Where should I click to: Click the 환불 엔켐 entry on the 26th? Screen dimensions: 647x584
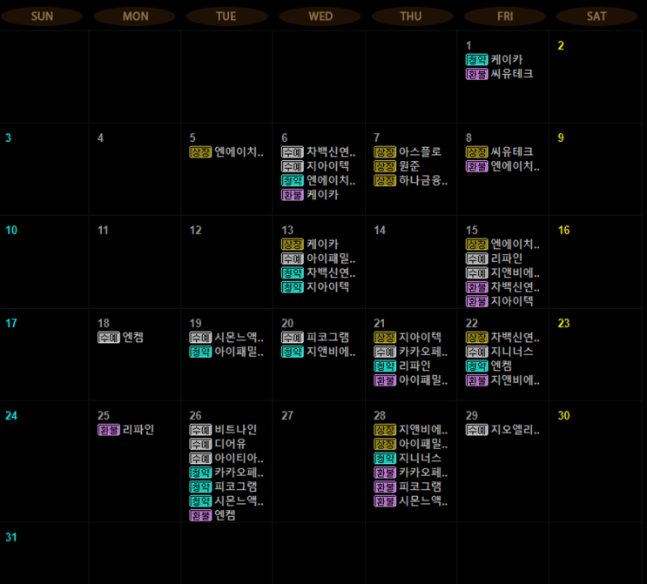212,515
